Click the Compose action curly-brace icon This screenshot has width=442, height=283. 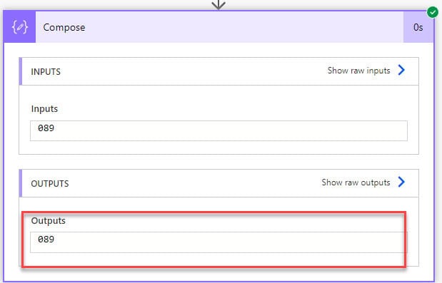tap(19, 27)
